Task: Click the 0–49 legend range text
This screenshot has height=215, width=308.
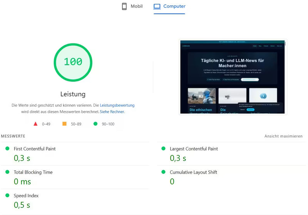Action: click(x=46, y=124)
